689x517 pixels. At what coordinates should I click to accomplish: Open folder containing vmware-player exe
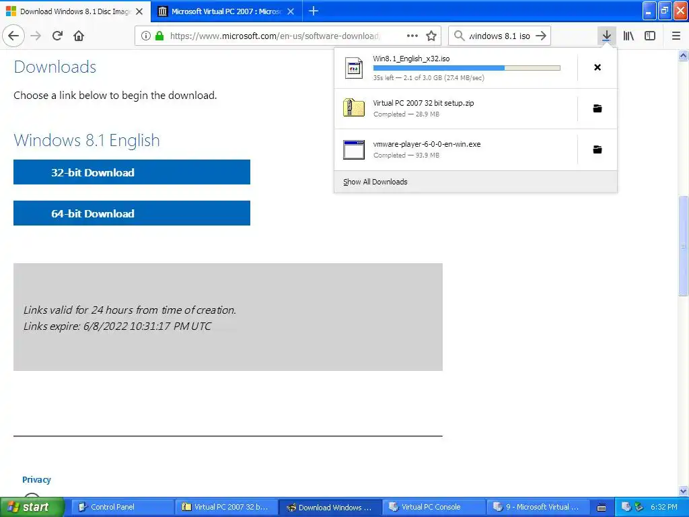point(597,149)
